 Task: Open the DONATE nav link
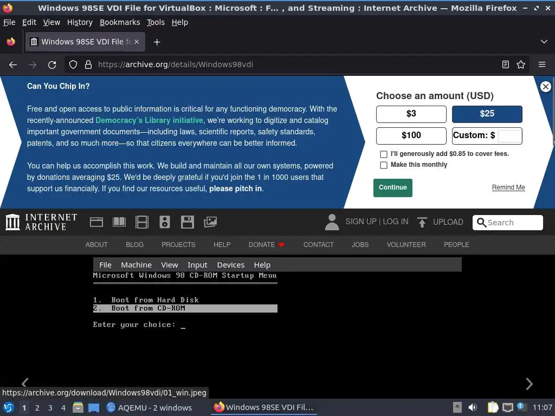click(266, 245)
